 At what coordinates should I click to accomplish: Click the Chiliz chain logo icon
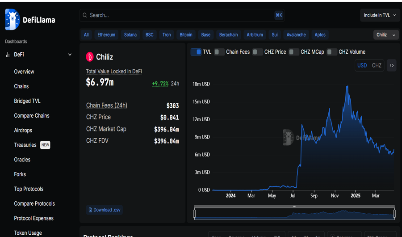point(90,57)
